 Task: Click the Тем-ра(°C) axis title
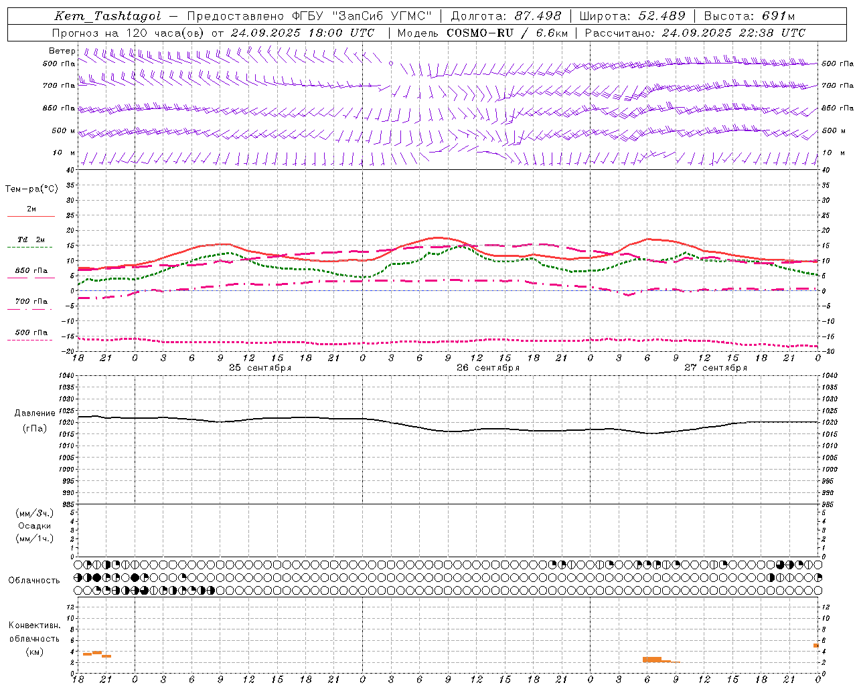[x=31, y=189]
